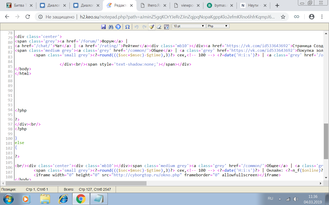
Task: Click the vertical scrollbar thumb of the editor
Action: pos(326,141)
